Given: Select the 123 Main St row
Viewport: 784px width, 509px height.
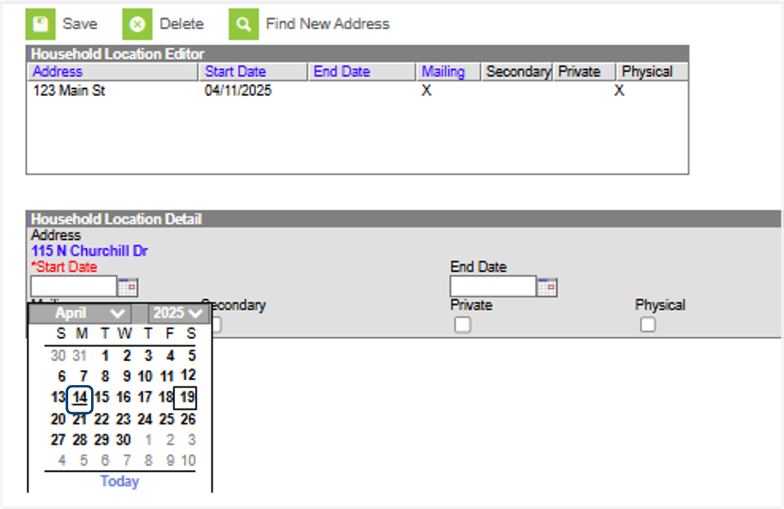Looking at the screenshot, I should click(357, 91).
